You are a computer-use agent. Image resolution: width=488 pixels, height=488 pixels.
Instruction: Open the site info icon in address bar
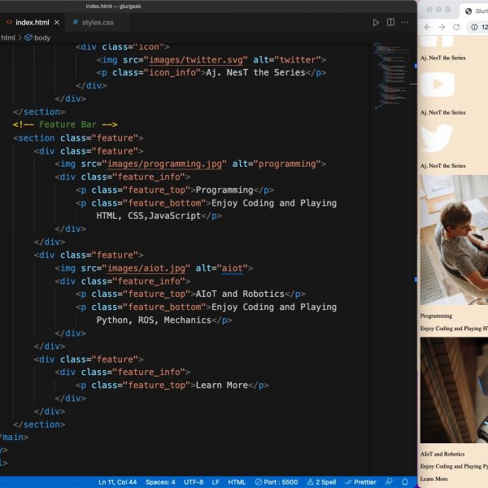pos(474,27)
